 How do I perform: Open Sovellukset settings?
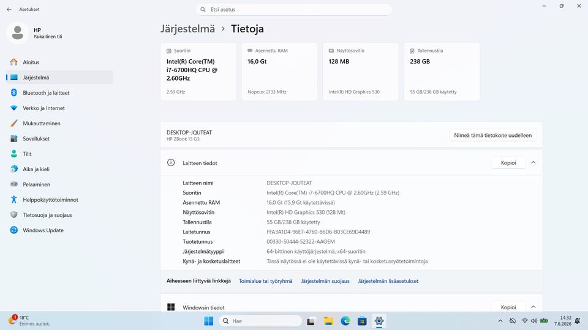point(59,139)
